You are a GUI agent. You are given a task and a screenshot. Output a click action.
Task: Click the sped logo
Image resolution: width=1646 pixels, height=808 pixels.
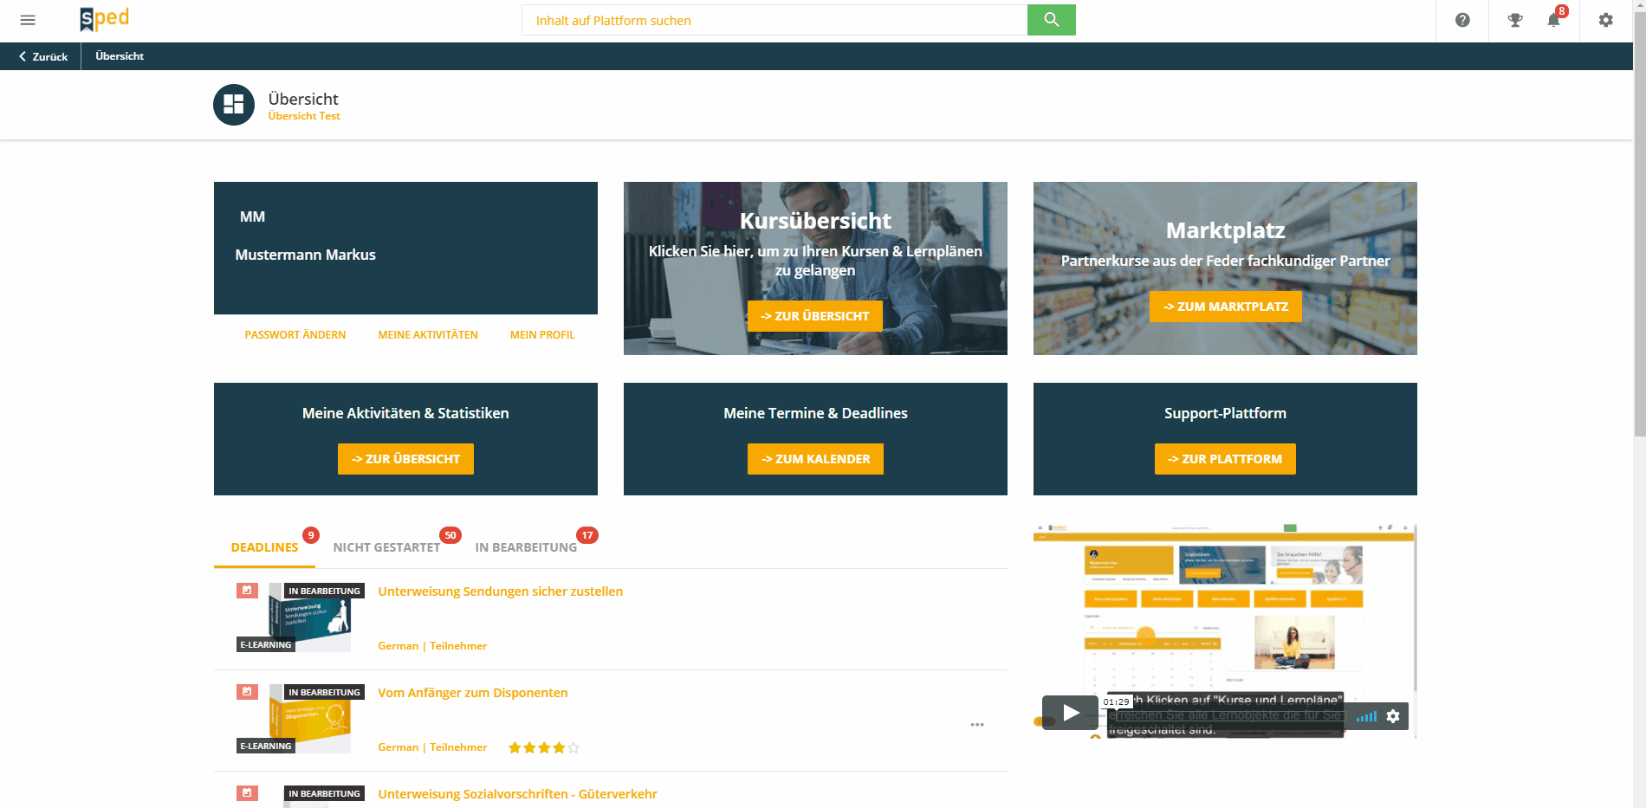(104, 19)
